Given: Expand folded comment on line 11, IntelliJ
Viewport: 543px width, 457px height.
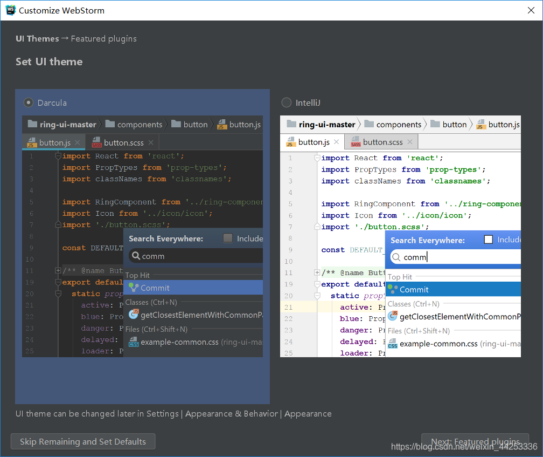Looking at the screenshot, I should tap(317, 272).
